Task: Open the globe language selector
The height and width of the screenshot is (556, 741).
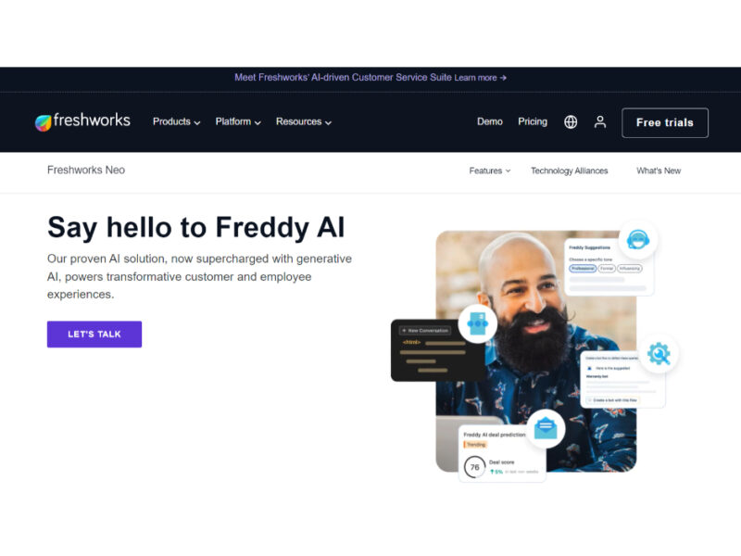Action: tap(571, 122)
